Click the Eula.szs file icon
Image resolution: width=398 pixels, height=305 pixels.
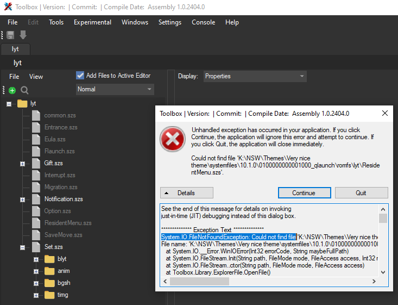tap(36, 139)
